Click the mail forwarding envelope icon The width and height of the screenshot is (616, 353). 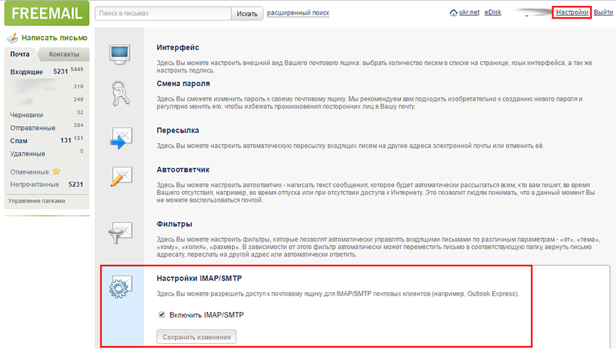[x=121, y=138]
